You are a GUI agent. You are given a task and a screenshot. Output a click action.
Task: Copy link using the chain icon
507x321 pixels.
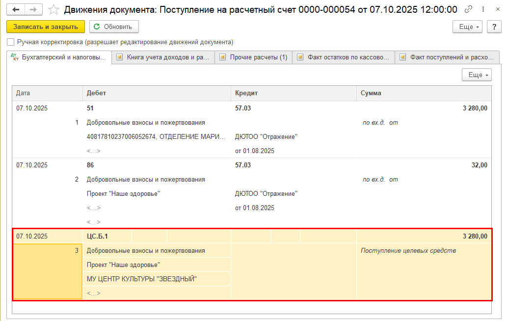point(469,10)
